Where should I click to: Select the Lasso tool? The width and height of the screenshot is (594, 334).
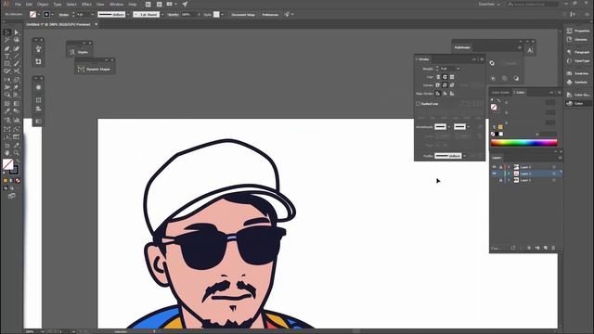pos(17,40)
